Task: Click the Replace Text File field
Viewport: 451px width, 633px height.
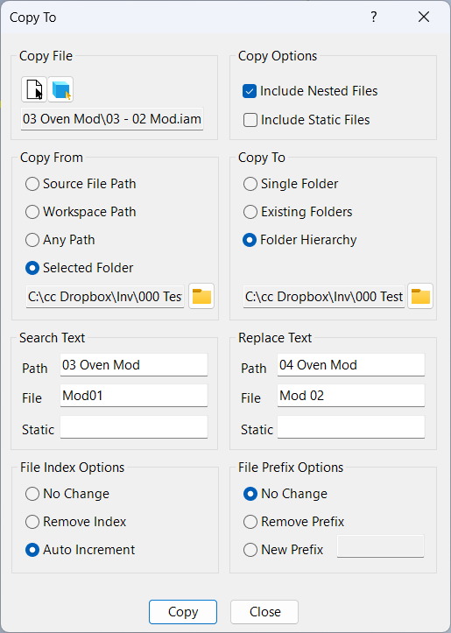Action: pos(351,396)
